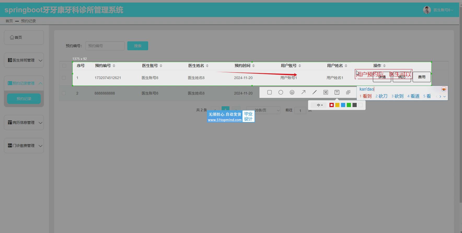Image resolution: width=462 pixels, height=233 pixels.
Task: Pick the pen brush tool
Action: click(x=314, y=92)
